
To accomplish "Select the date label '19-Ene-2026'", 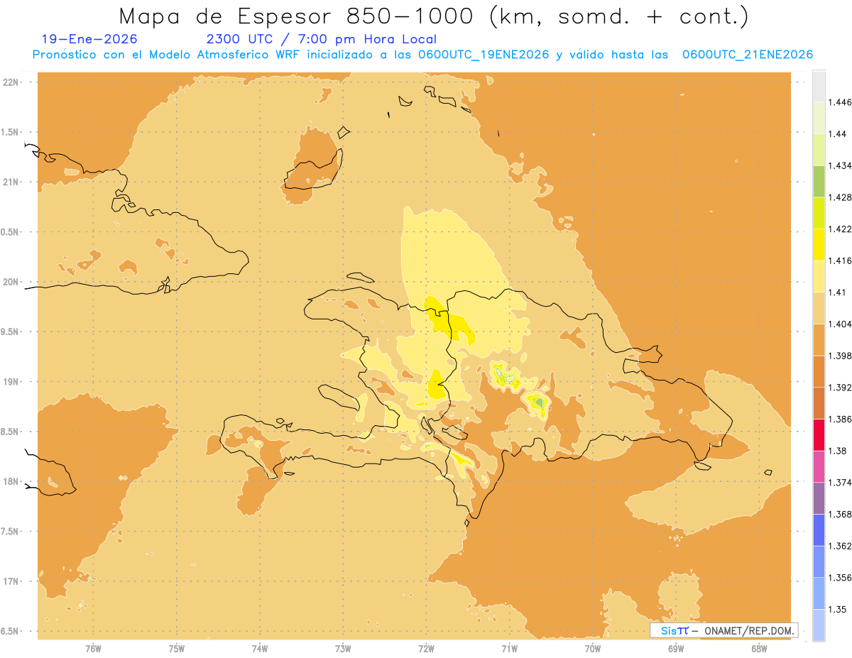I will 90,39.
